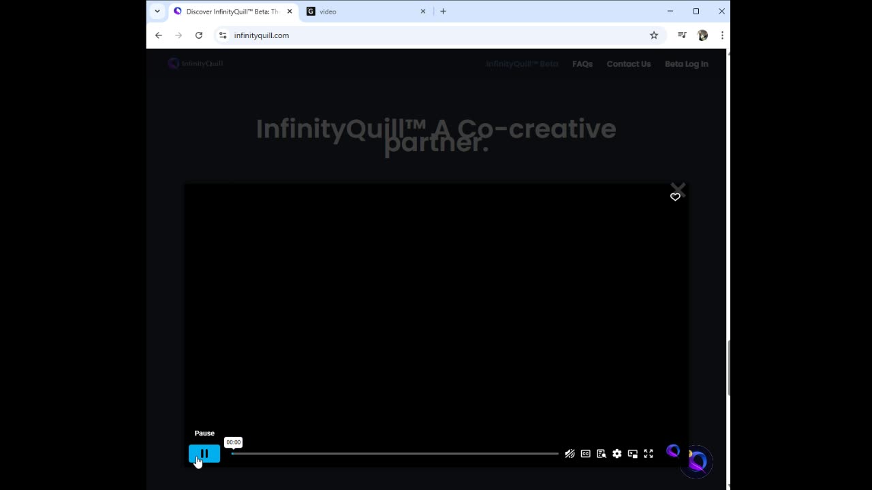Open the Chrome profile avatar
872x490 pixels.
coord(703,35)
